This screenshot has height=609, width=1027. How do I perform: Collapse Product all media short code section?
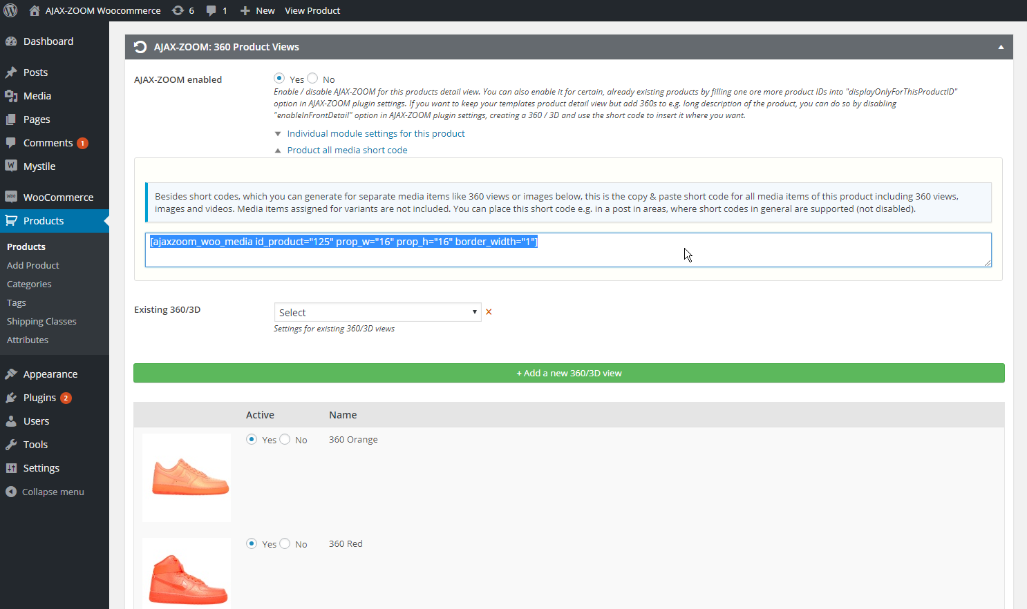[x=347, y=151]
